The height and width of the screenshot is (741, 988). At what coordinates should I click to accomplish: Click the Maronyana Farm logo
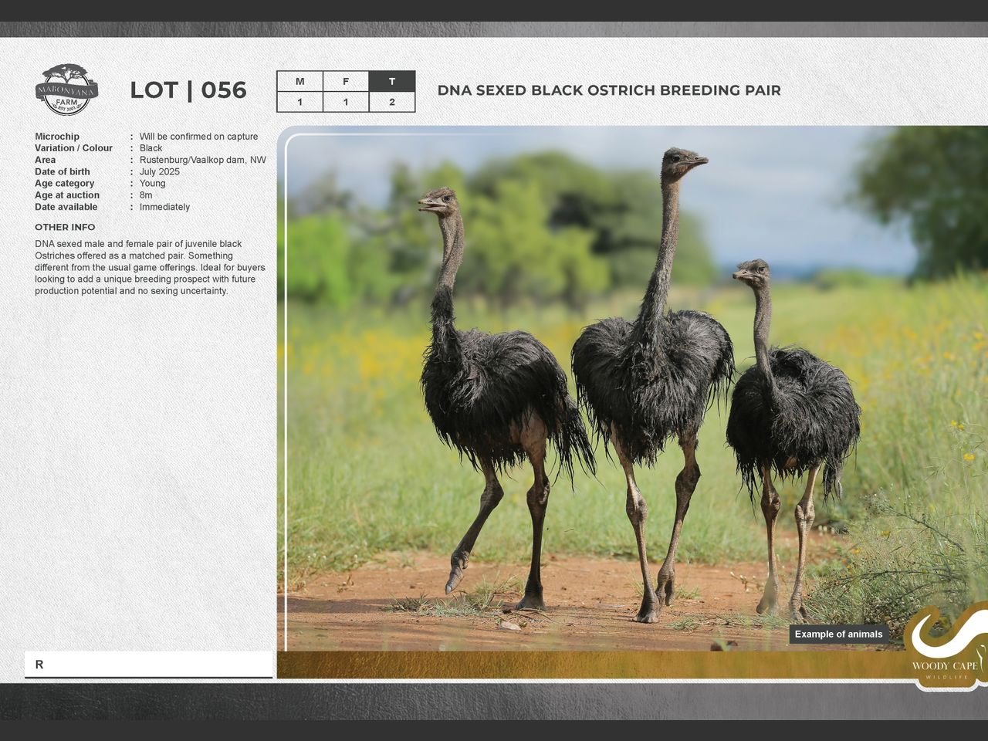(66, 90)
